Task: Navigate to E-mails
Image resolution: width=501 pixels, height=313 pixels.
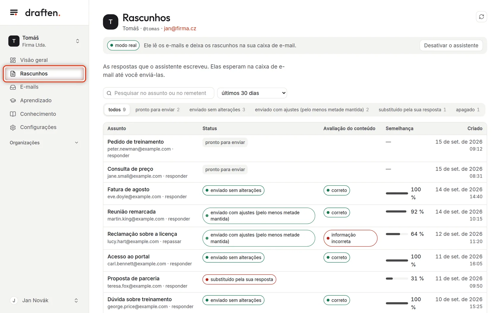Action: [x=44, y=87]
